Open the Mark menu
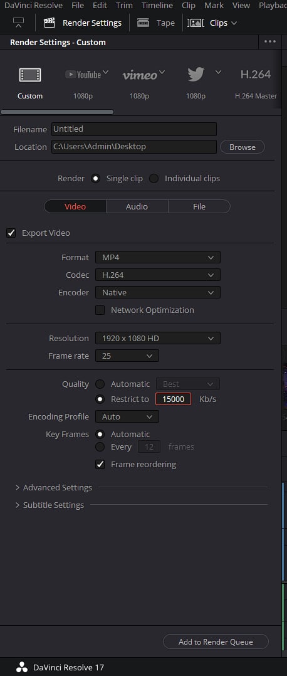 click(214, 5)
